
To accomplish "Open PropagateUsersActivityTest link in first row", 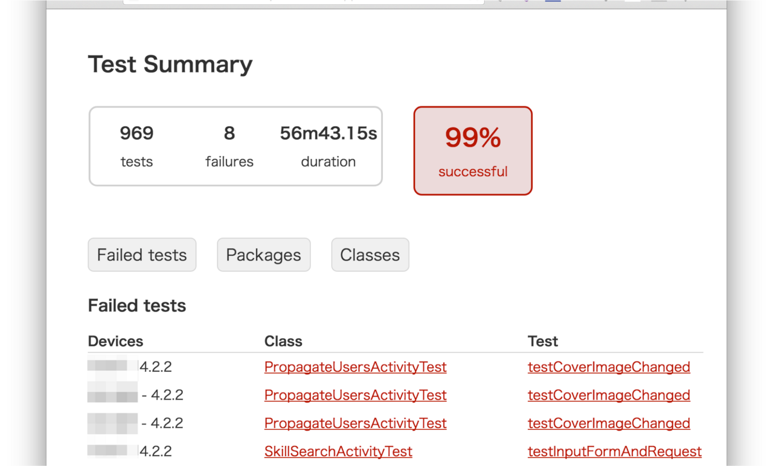I will pos(355,367).
